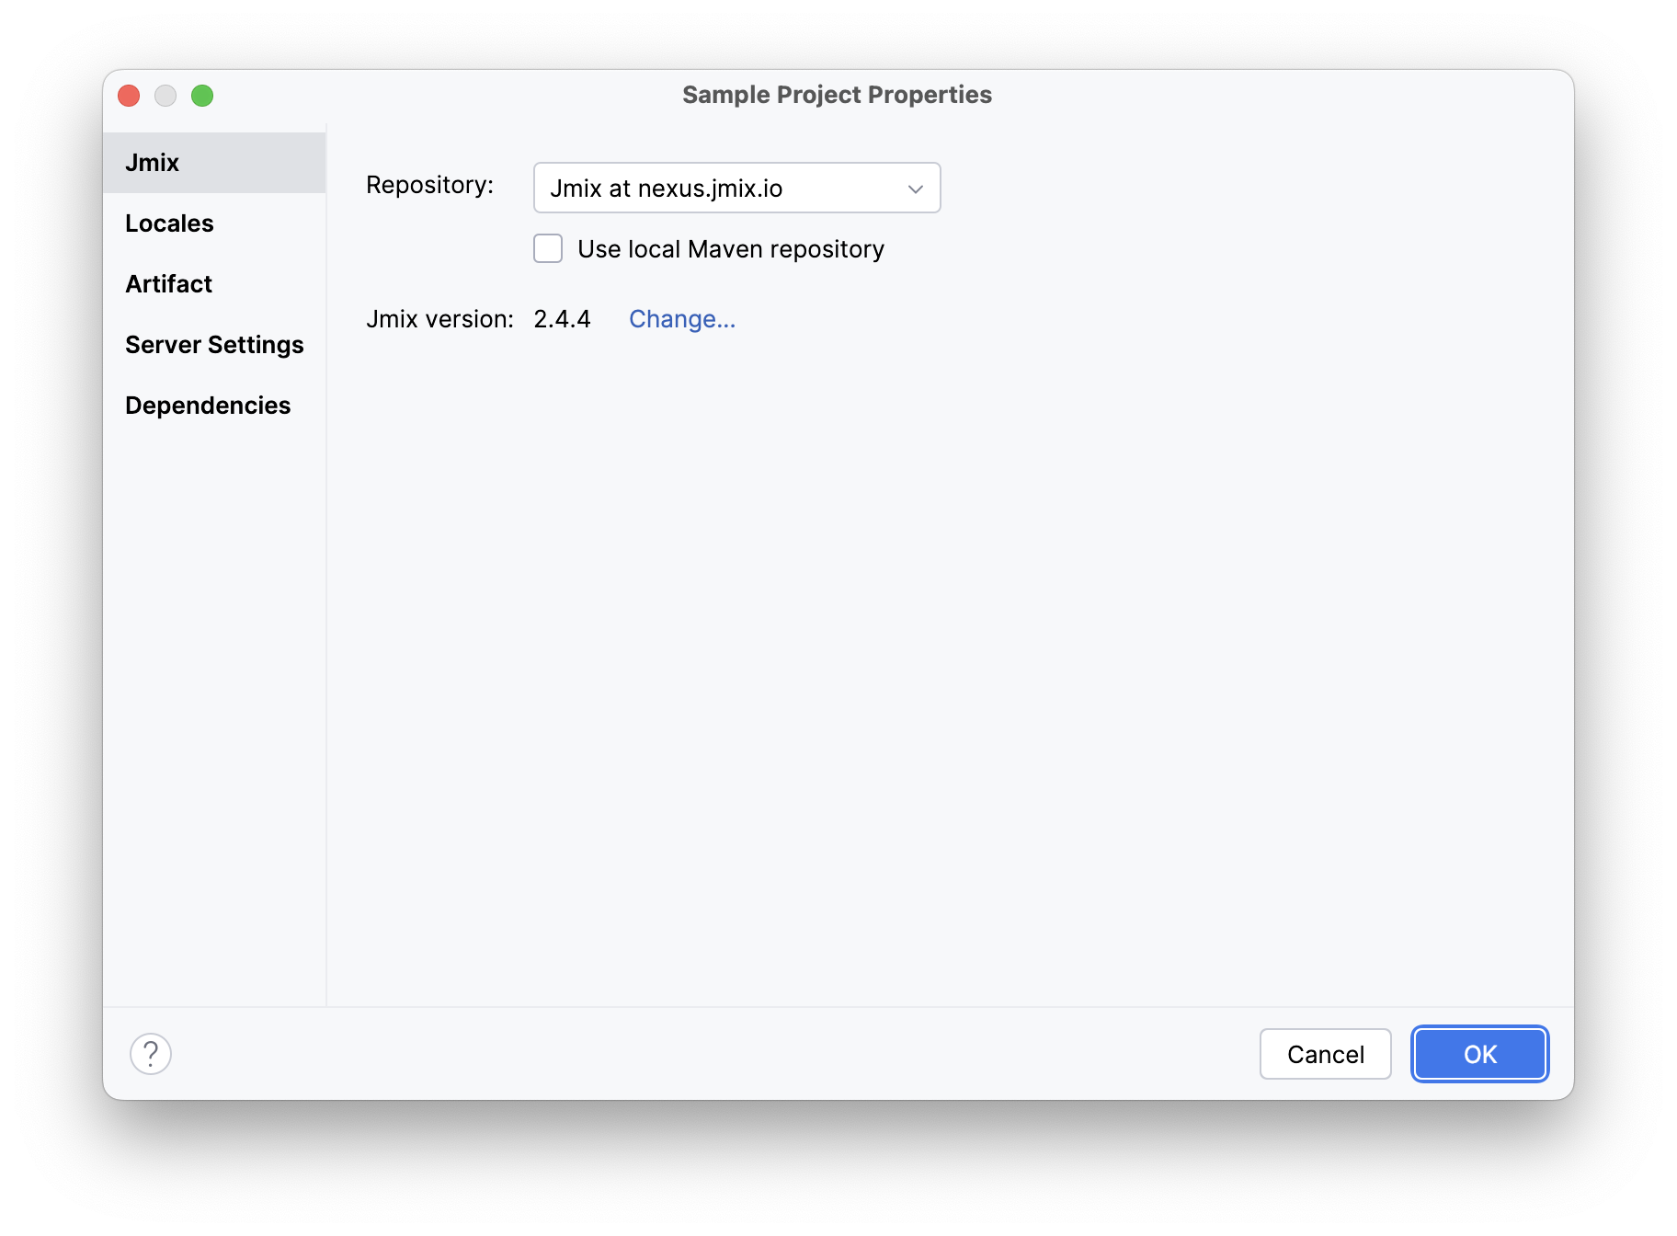This screenshot has height=1236, width=1677.
Task: Show the Dependencies section
Action: [208, 406]
